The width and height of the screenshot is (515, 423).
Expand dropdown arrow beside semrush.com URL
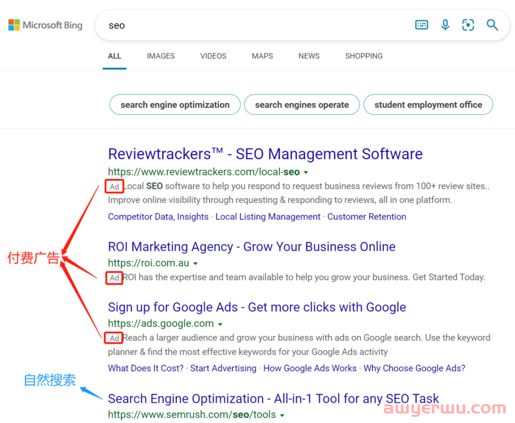282,415
